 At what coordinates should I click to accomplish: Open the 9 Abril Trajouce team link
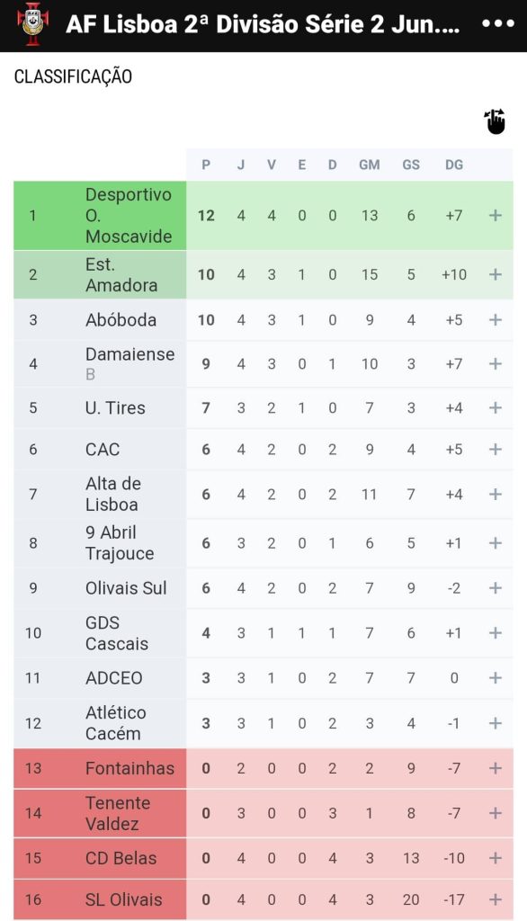click(120, 542)
